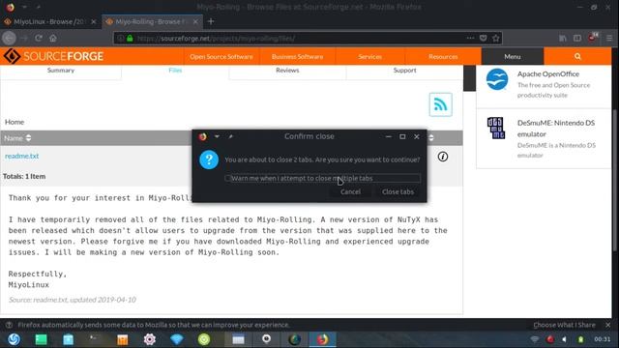Click the Firefox taskbar button
The height and width of the screenshot is (348, 619).
322,339
